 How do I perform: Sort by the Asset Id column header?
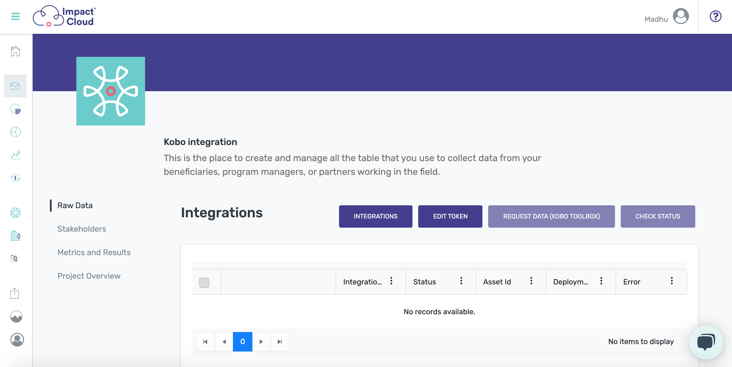pyautogui.click(x=497, y=282)
